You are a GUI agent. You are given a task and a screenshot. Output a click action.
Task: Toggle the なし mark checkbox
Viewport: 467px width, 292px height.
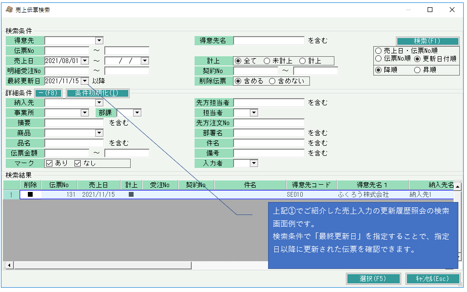pyautogui.click(x=78, y=164)
